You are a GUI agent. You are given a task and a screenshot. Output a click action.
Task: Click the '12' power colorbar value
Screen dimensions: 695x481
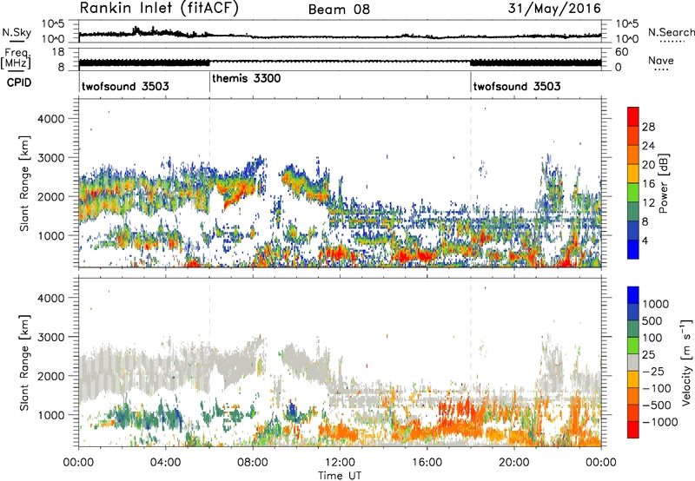pyautogui.click(x=648, y=203)
